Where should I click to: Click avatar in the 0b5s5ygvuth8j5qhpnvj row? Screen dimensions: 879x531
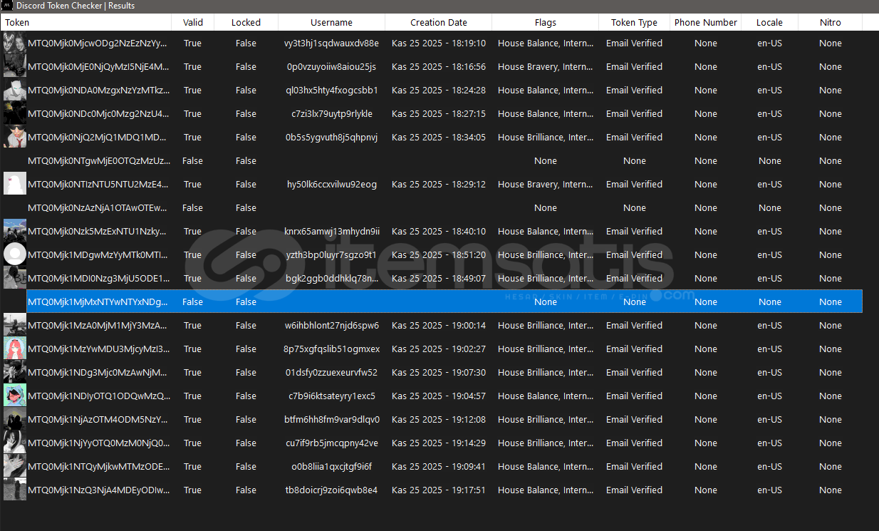click(x=14, y=138)
